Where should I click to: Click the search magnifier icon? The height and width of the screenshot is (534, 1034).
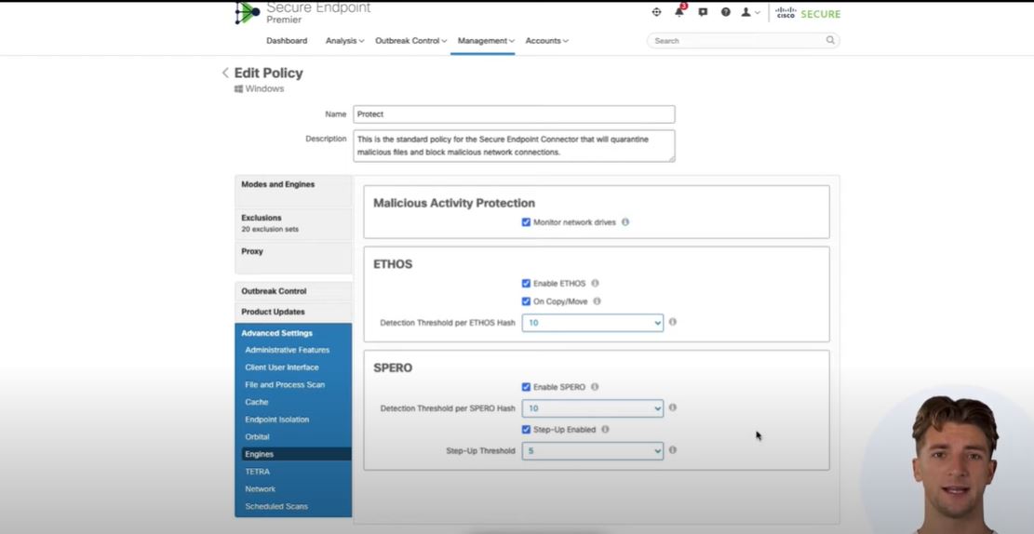click(830, 40)
